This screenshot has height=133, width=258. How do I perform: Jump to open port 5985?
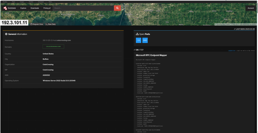coord(145,40)
